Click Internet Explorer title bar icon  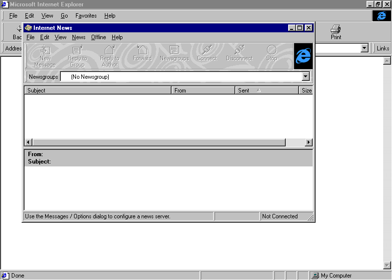tap(4, 4)
